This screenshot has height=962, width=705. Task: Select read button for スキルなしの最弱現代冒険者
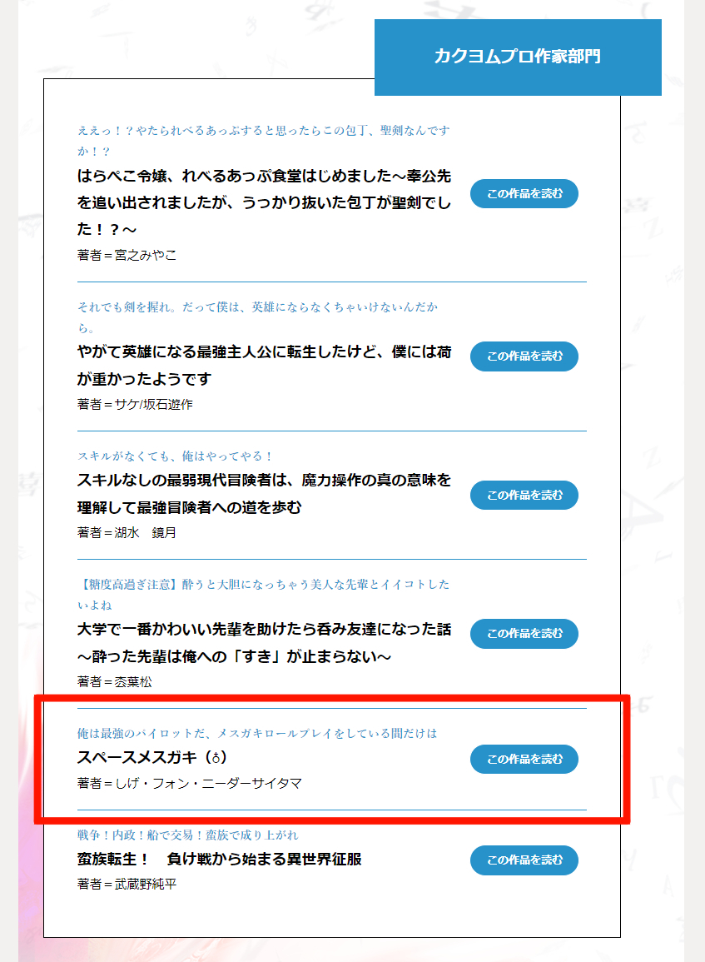[x=524, y=495]
